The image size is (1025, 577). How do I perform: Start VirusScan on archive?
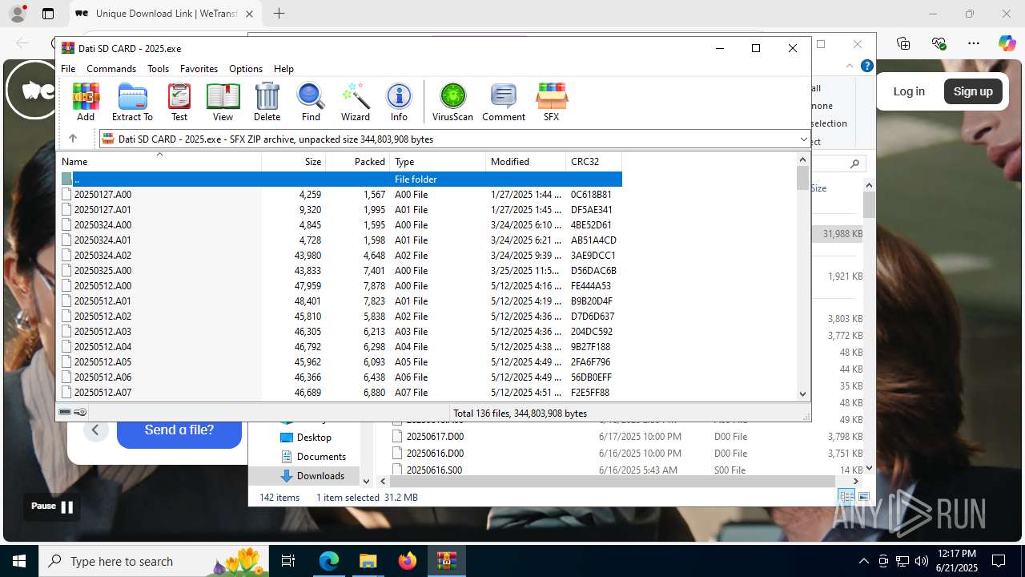pyautogui.click(x=452, y=102)
